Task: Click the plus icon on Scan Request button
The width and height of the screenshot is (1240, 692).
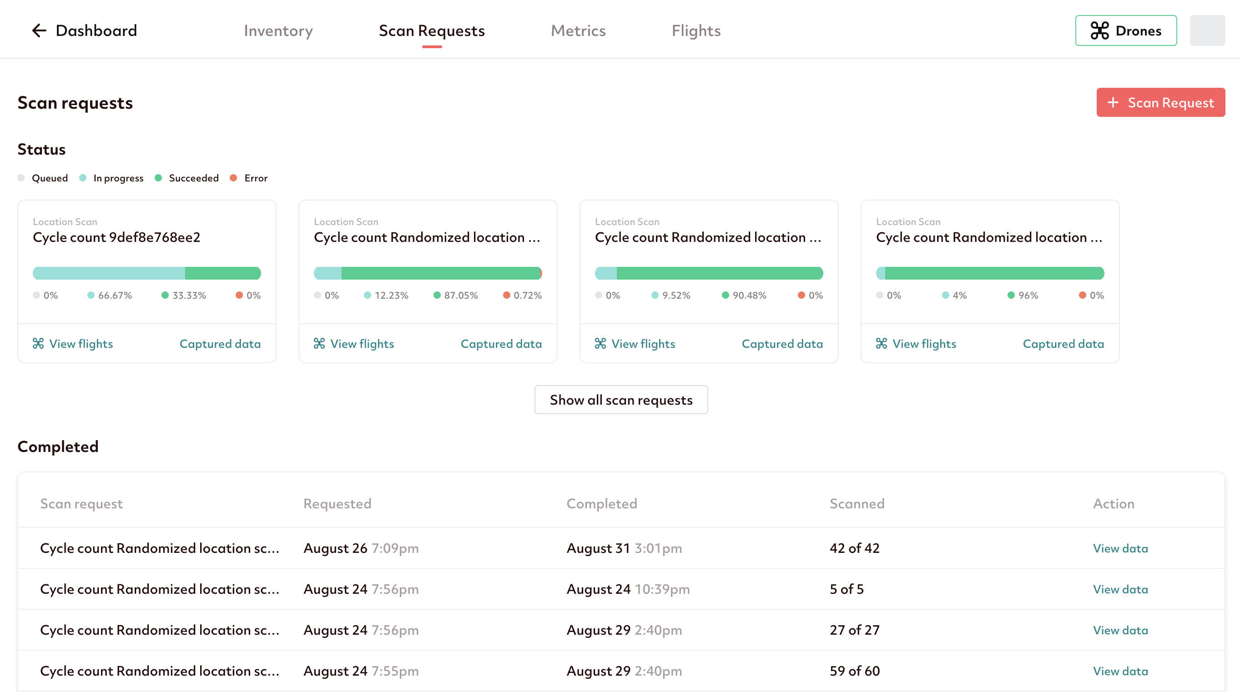Action: point(1113,102)
